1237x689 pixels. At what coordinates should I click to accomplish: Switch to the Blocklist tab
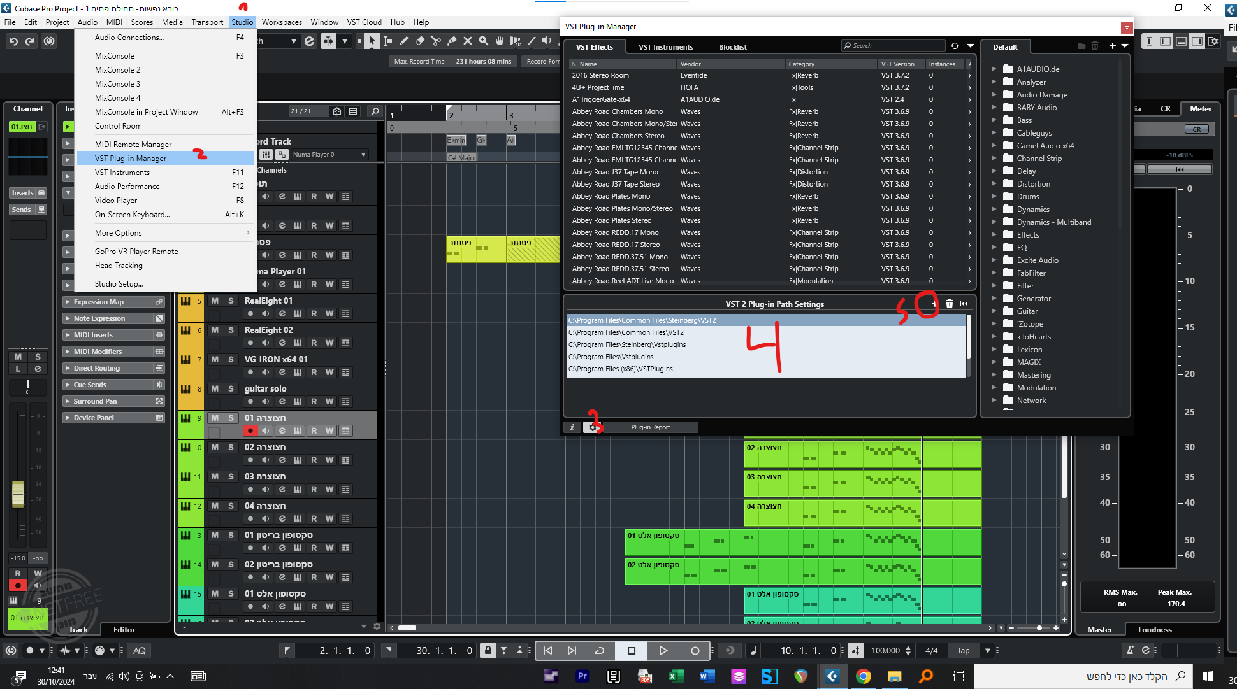(x=732, y=47)
